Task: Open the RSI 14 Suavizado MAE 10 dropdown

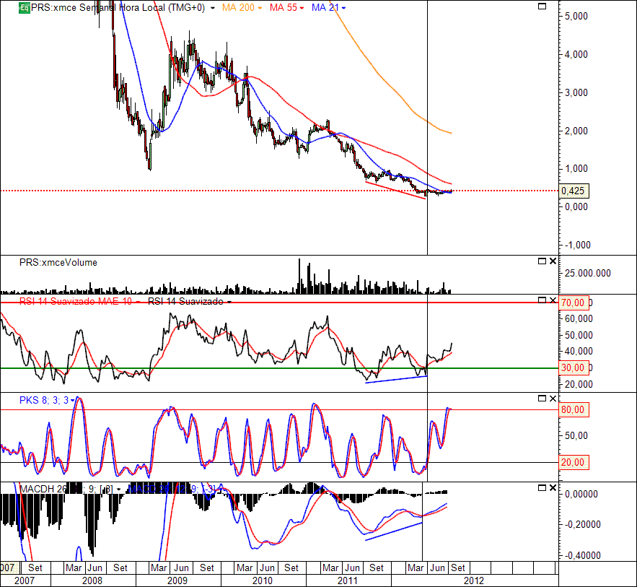Action: coord(138,302)
